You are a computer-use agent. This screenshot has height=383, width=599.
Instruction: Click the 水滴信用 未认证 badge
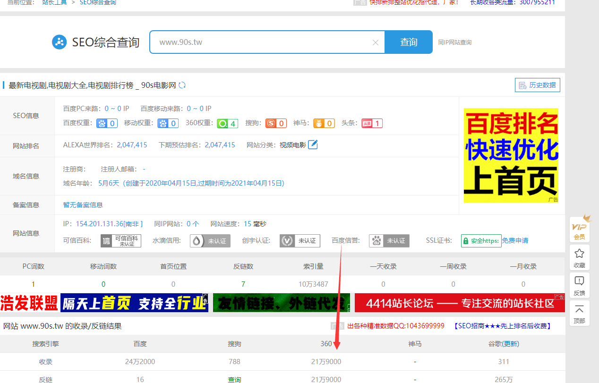tap(210, 241)
